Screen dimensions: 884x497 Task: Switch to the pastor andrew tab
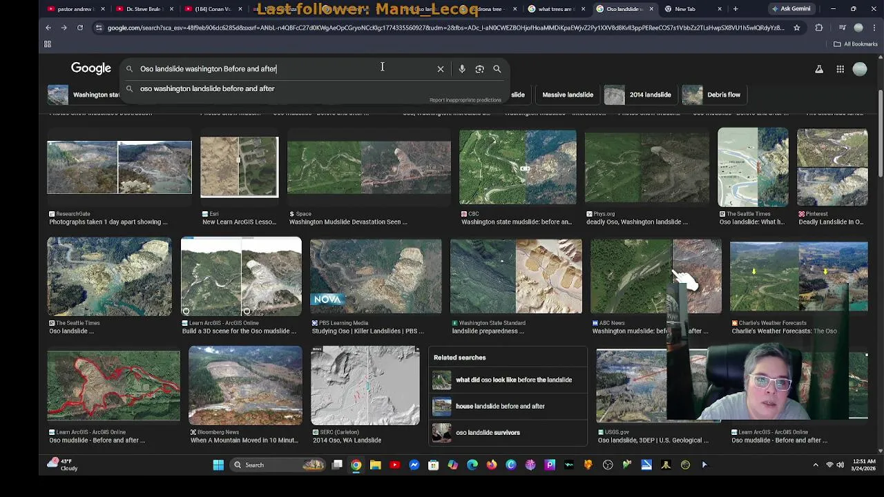(73, 9)
